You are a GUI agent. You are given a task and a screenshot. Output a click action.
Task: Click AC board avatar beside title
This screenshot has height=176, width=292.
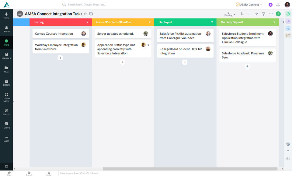[20, 14]
